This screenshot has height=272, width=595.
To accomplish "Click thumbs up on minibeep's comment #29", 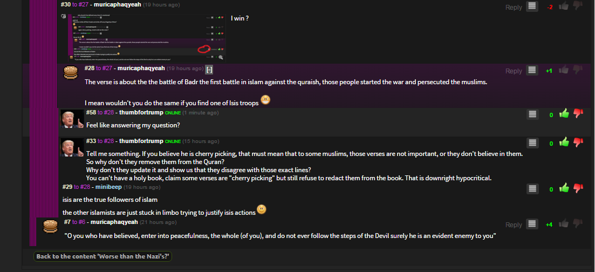I will [x=564, y=188].
